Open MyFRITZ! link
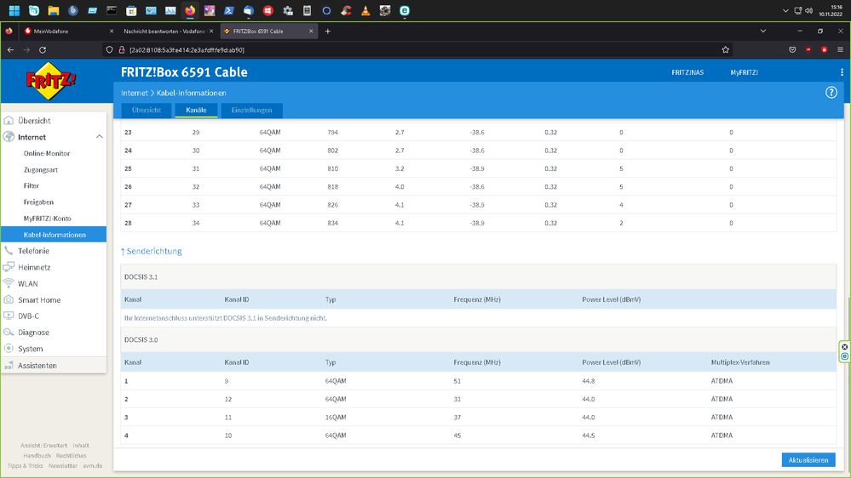 pos(744,72)
